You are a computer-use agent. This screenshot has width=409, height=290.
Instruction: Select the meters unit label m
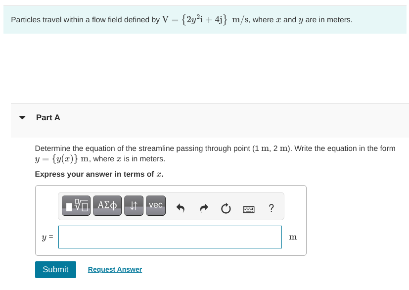(293, 237)
